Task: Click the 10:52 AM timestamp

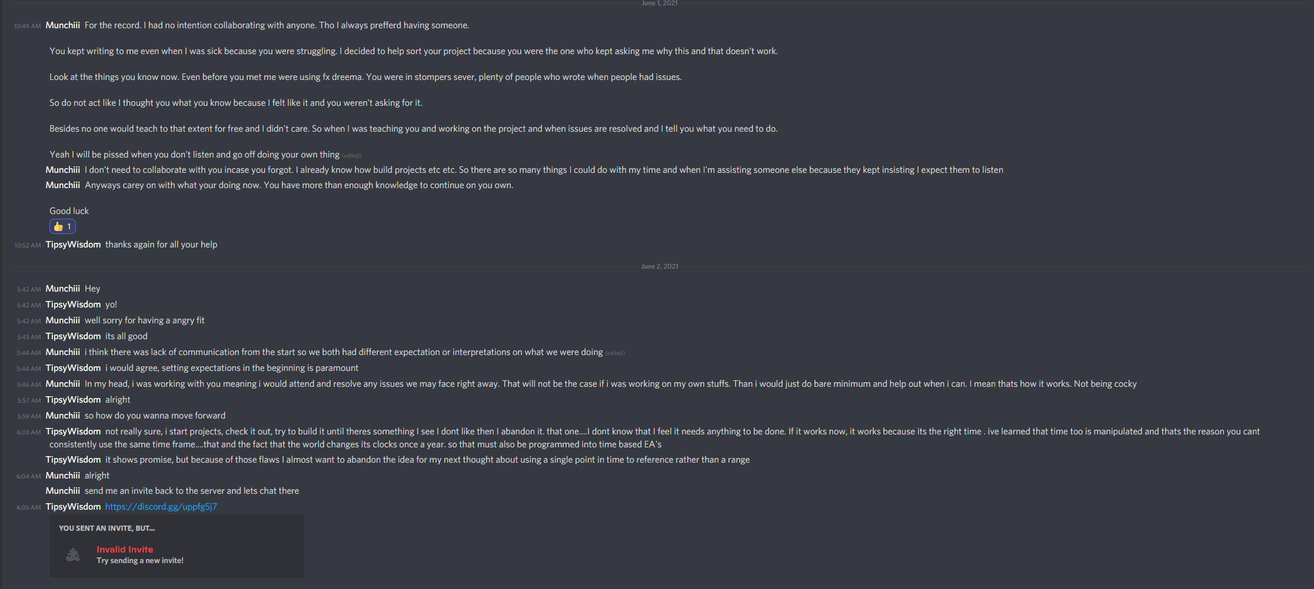Action: (x=28, y=245)
